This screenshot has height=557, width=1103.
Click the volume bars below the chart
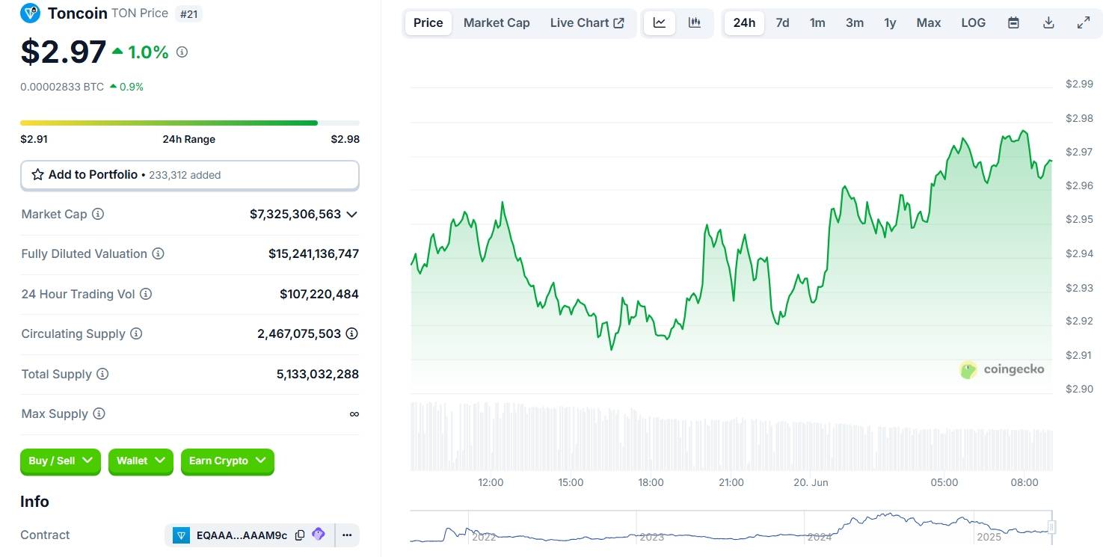[731, 437]
